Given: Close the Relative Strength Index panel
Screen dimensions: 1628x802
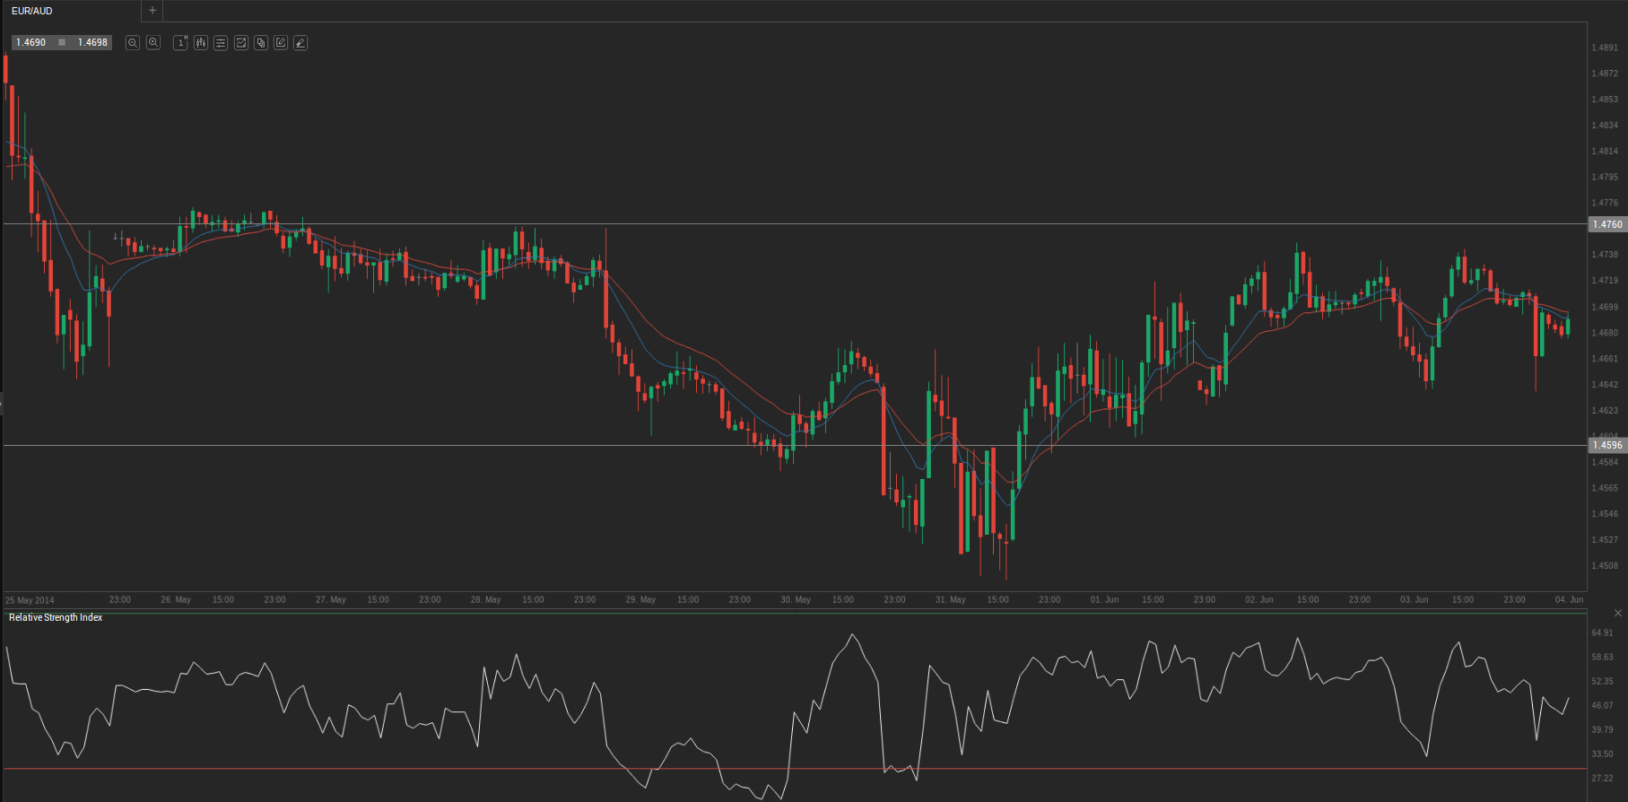Looking at the screenshot, I should [1618, 614].
